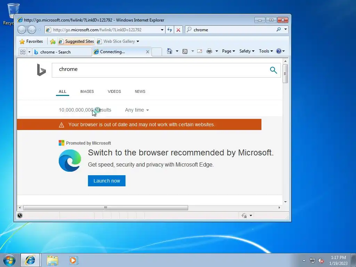This screenshot has height=267, width=356.
Task: Click the muted volume tray icon
Action: [321, 261]
